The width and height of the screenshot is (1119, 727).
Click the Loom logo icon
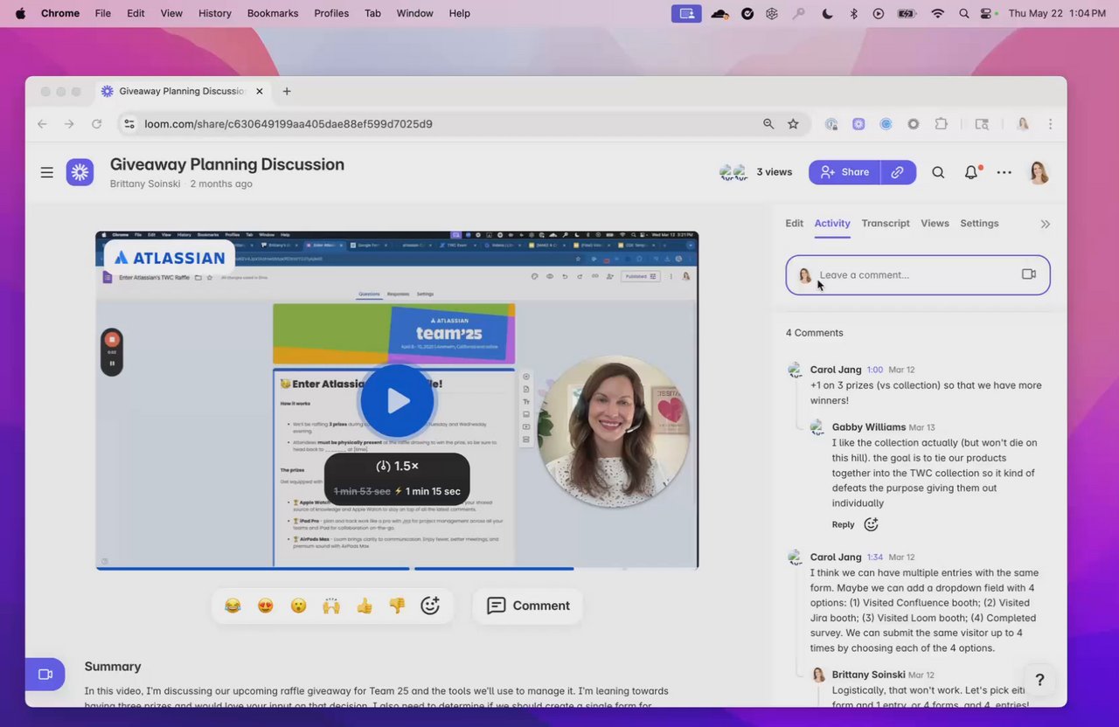80,172
